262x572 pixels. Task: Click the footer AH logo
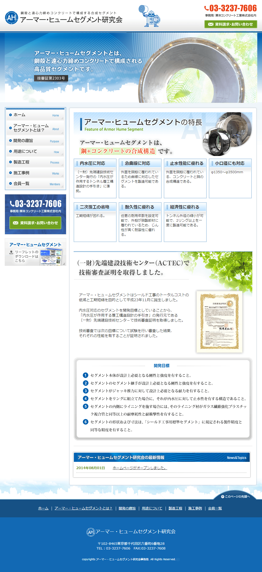pos(91,532)
